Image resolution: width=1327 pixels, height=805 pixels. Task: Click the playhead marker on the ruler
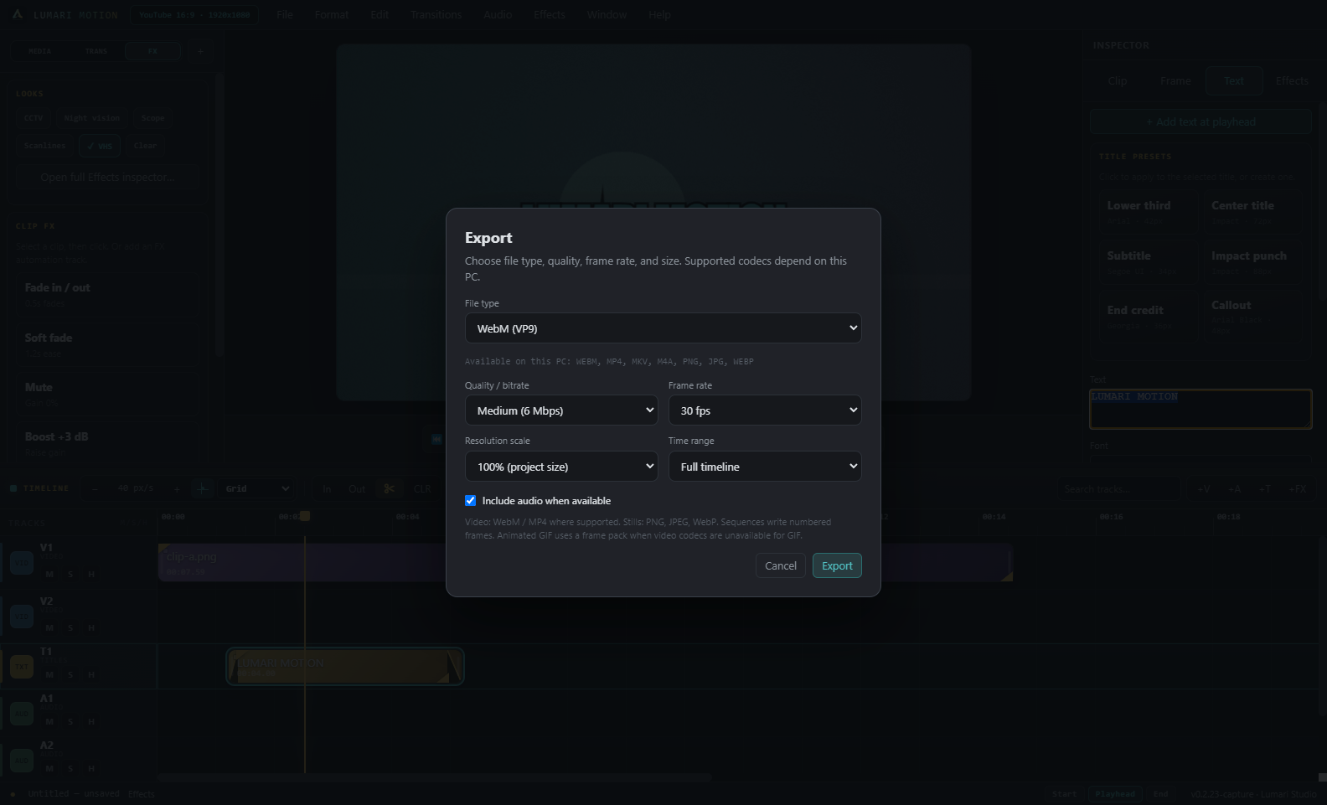coord(305,516)
